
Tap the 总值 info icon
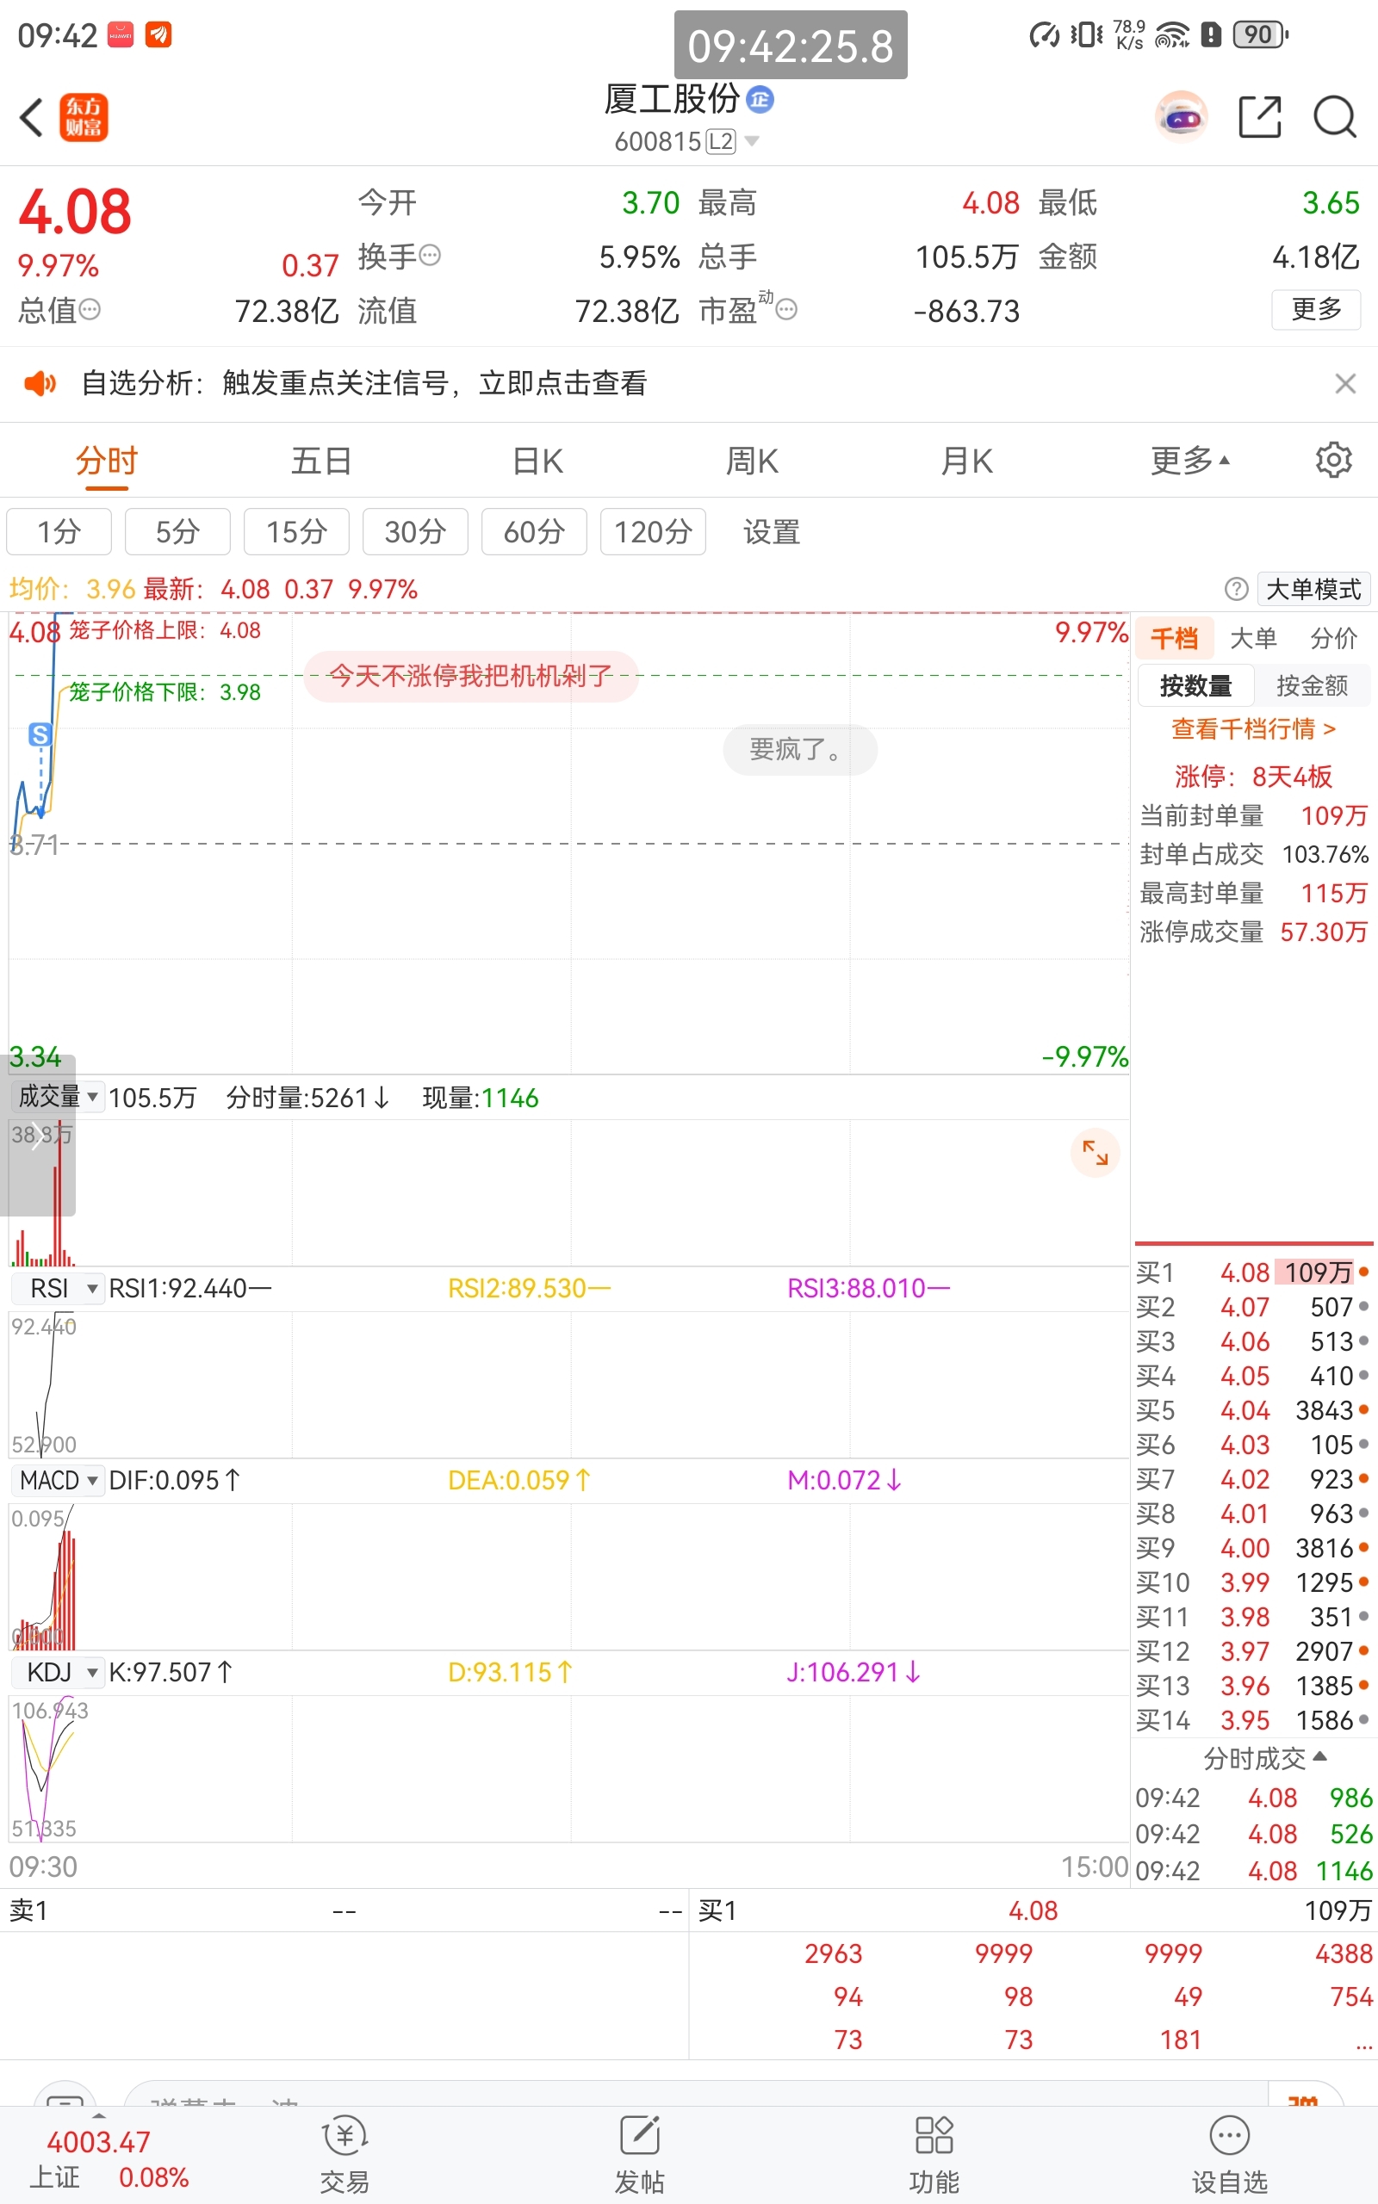[90, 310]
